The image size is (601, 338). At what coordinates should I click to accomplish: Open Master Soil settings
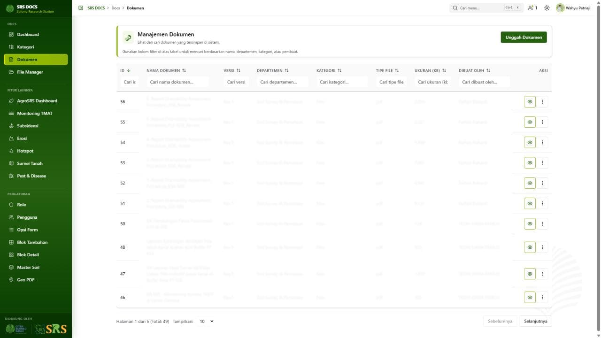36,267
